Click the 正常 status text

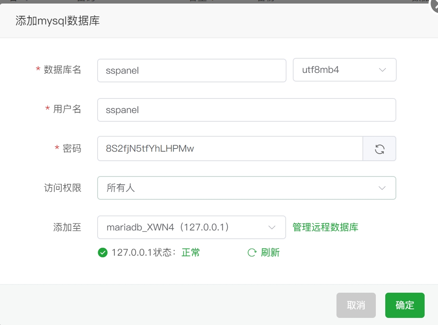pyautogui.click(x=190, y=253)
